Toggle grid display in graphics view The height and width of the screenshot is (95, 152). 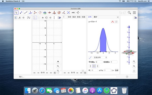[39, 18]
